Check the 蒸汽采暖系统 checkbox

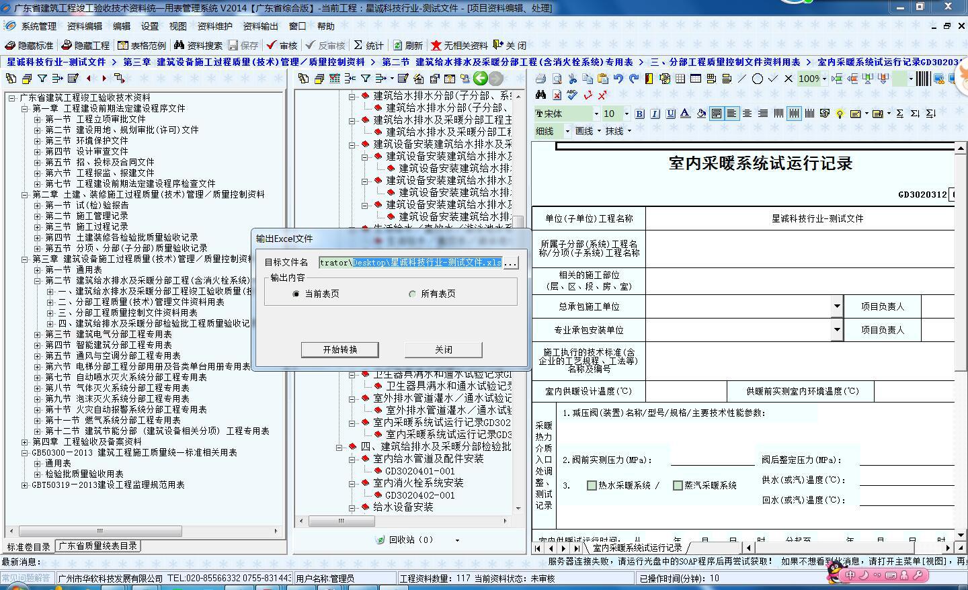point(678,485)
